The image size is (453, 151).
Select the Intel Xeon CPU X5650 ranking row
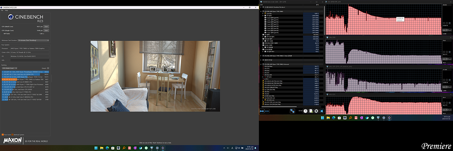coord(25,89)
